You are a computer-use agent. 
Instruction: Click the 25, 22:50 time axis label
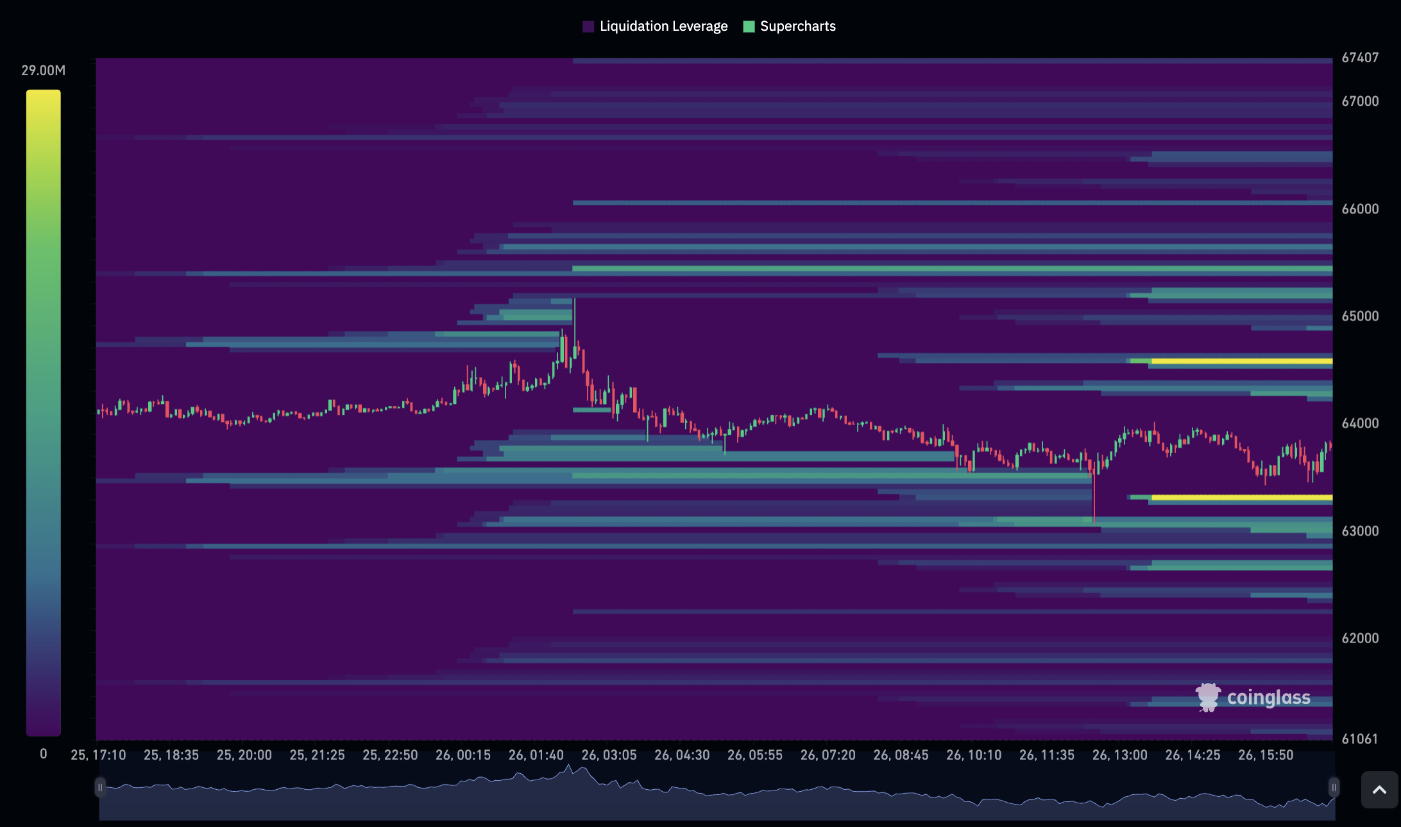point(390,755)
